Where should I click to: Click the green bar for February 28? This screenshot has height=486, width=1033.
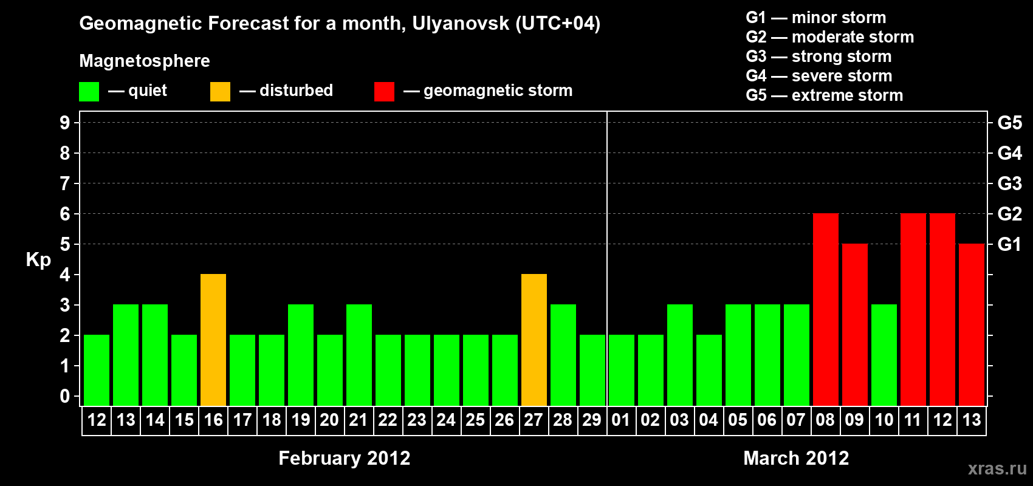[563, 355]
